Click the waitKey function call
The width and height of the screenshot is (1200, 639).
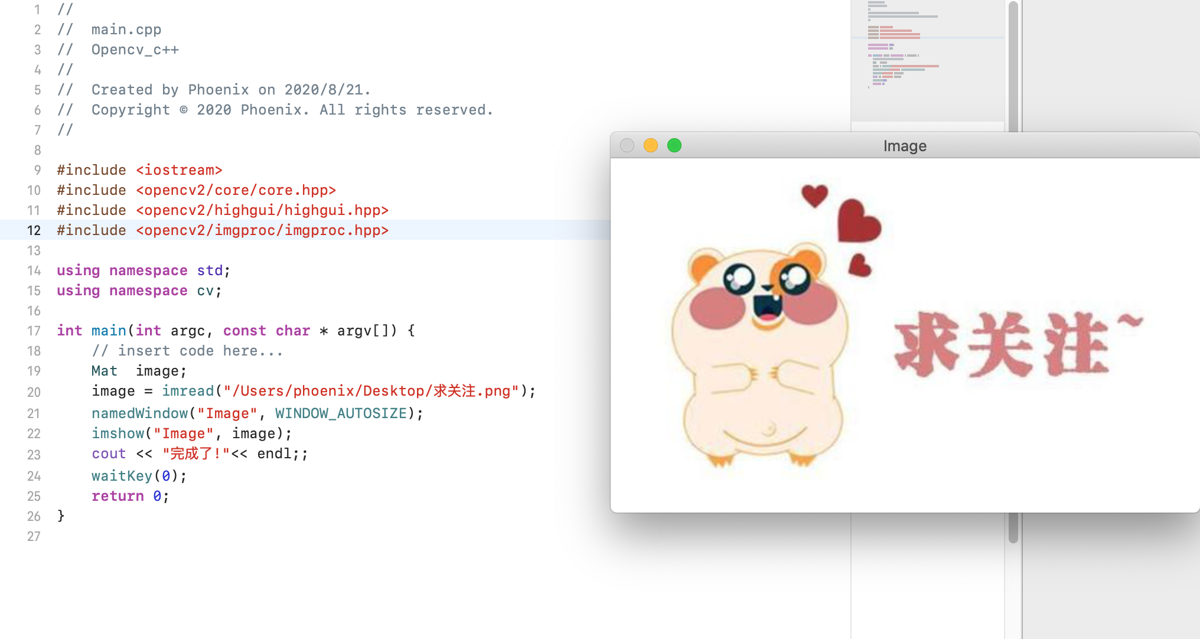(x=122, y=476)
